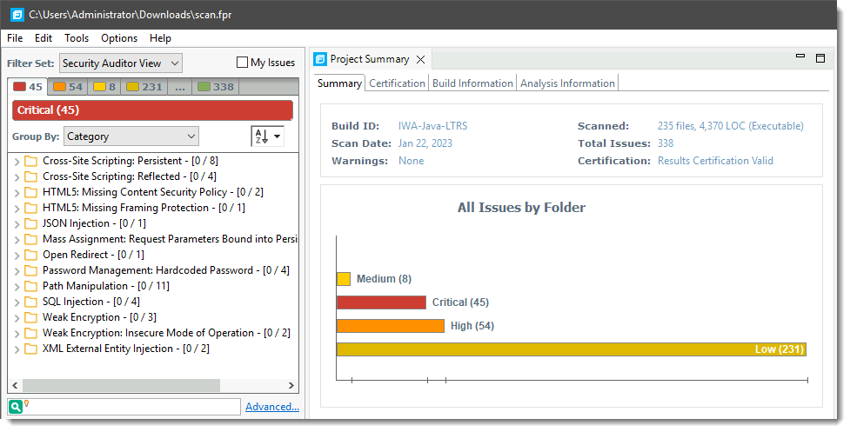Click folder icon of HTML5: Missing Framing Protection
This screenshot has height=432, width=850.
click(31, 208)
